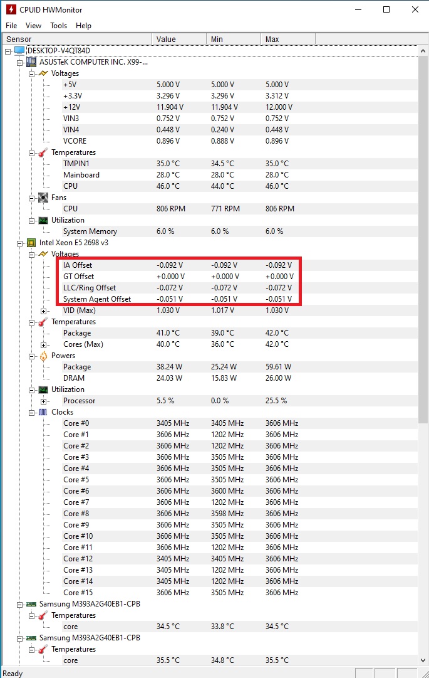
Task: Expand the VID (Max) entry
Action: (x=44, y=311)
